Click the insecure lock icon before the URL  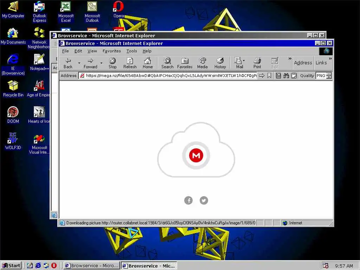pos(82,76)
